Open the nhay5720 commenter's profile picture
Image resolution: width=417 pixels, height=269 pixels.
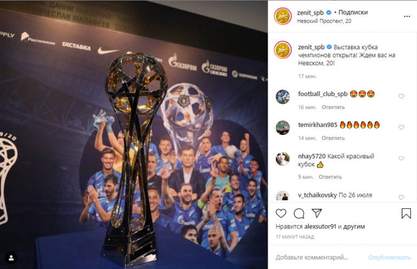click(x=283, y=159)
